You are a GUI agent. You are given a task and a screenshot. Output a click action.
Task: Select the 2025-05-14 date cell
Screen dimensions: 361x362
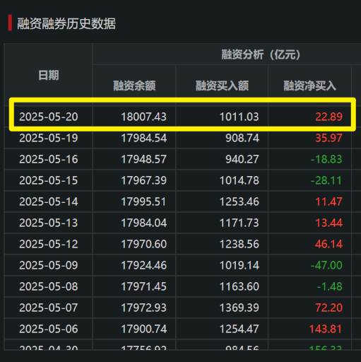tap(49, 202)
